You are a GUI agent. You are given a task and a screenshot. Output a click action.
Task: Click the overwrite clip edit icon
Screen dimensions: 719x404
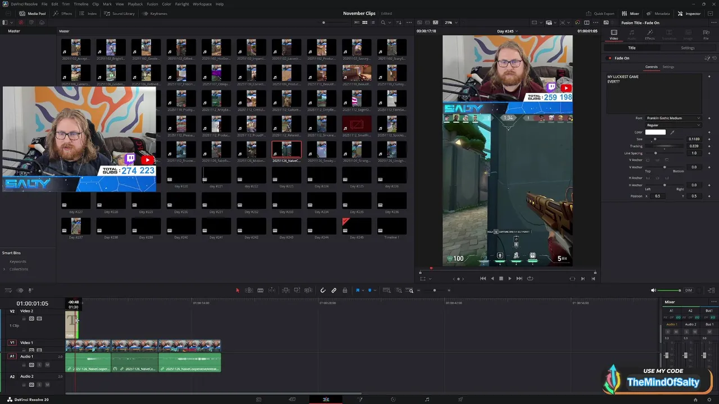tap(297, 290)
